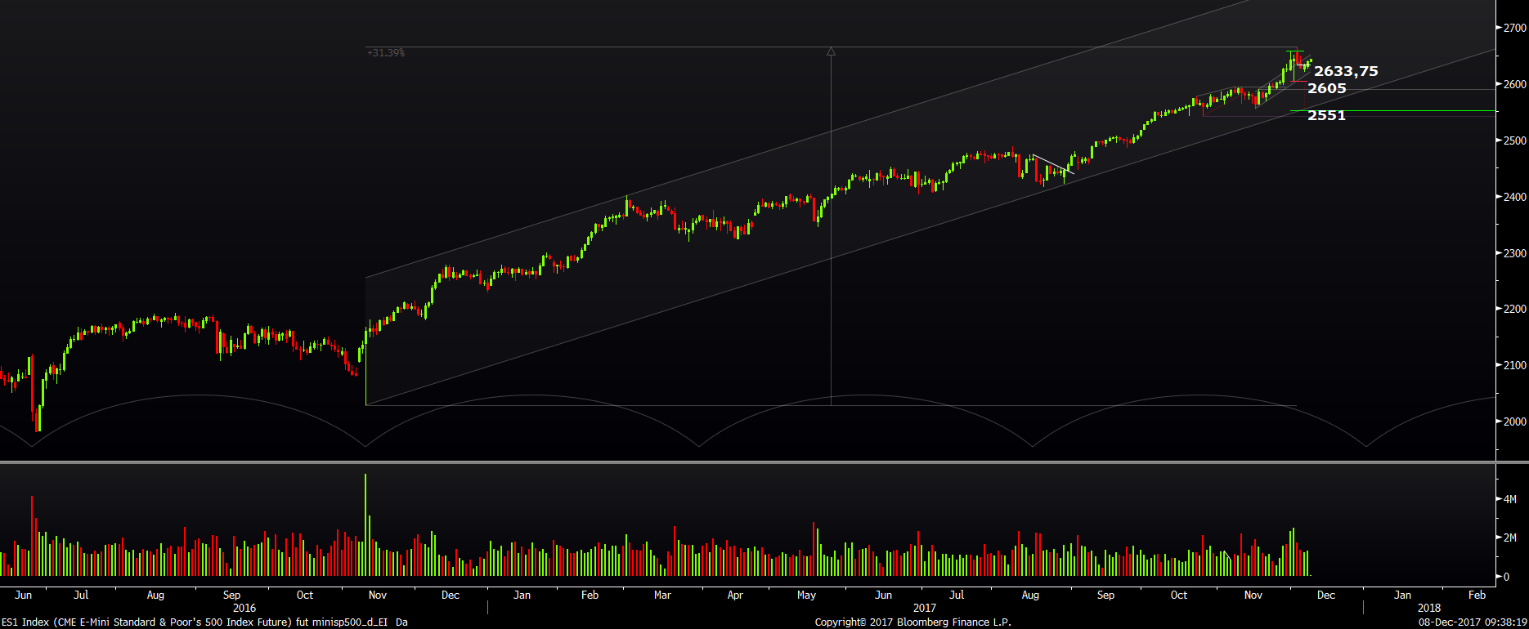Select the 2633,75 last price label
The width and height of the screenshot is (1529, 629).
1346,72
